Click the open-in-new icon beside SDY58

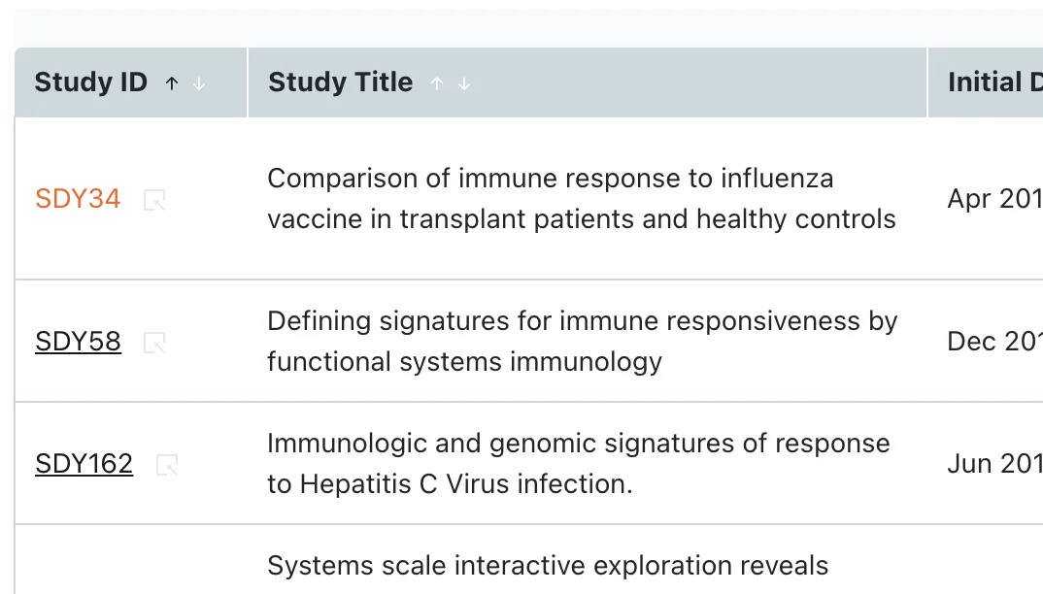coord(154,343)
